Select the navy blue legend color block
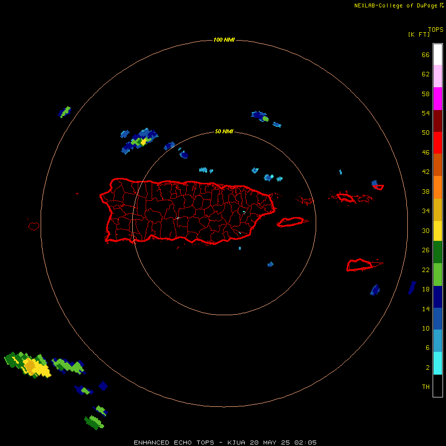This screenshot has height=446, width=446. tap(438, 297)
